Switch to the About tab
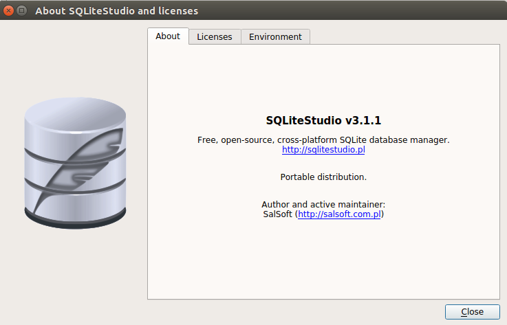The width and height of the screenshot is (507, 325). point(168,36)
